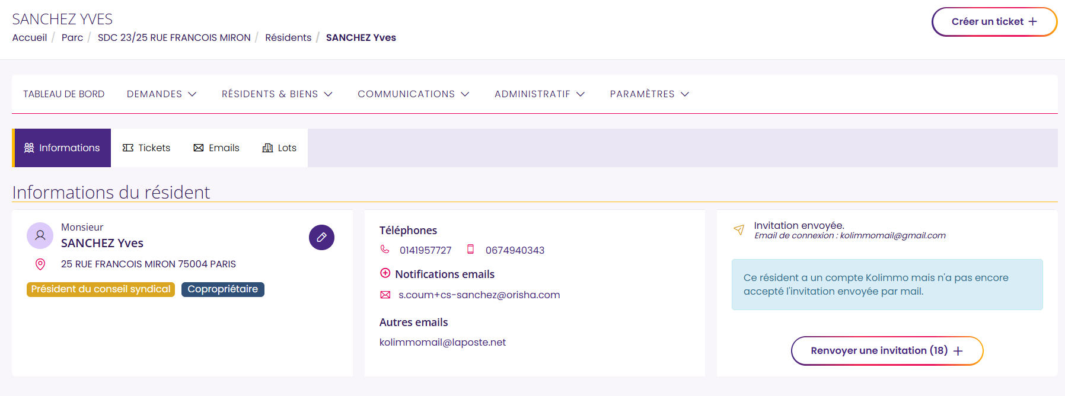Click address 25 RUE FRANCOIS MIRON 75004 PARIS
The height and width of the screenshot is (396, 1065).
(148, 264)
